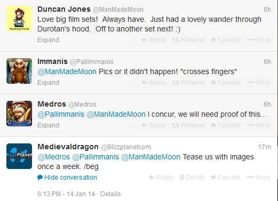Favorite the Medievaldragon tweet

226,178
